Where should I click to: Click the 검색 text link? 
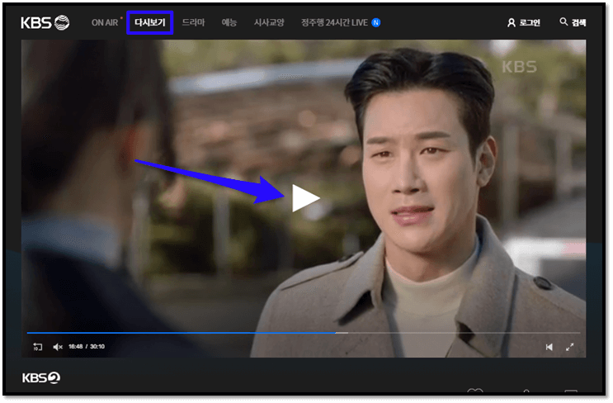point(579,22)
